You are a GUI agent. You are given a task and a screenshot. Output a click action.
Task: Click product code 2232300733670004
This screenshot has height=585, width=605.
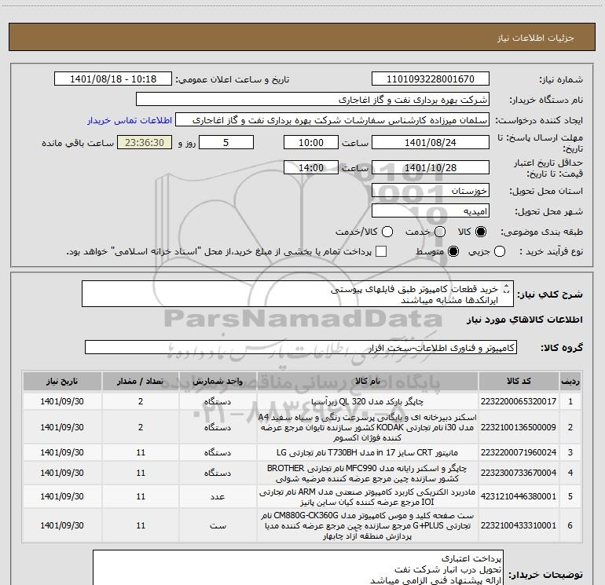[x=519, y=473]
